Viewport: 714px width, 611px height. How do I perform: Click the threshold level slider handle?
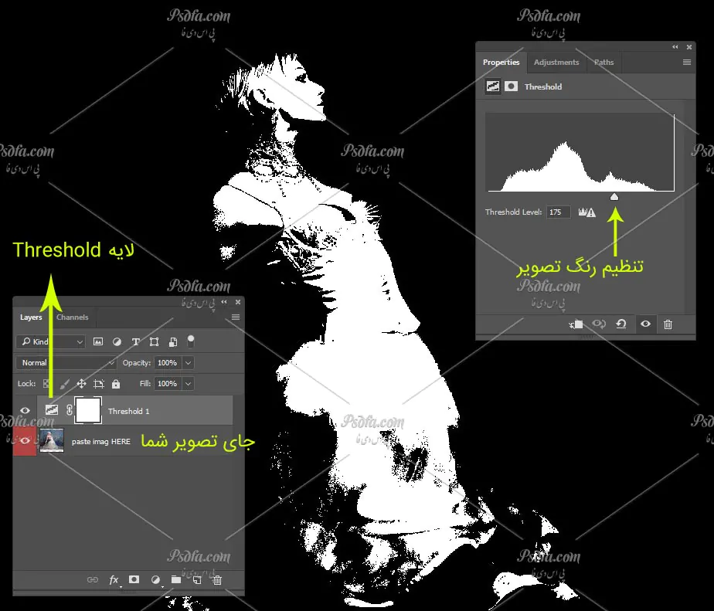tap(614, 197)
